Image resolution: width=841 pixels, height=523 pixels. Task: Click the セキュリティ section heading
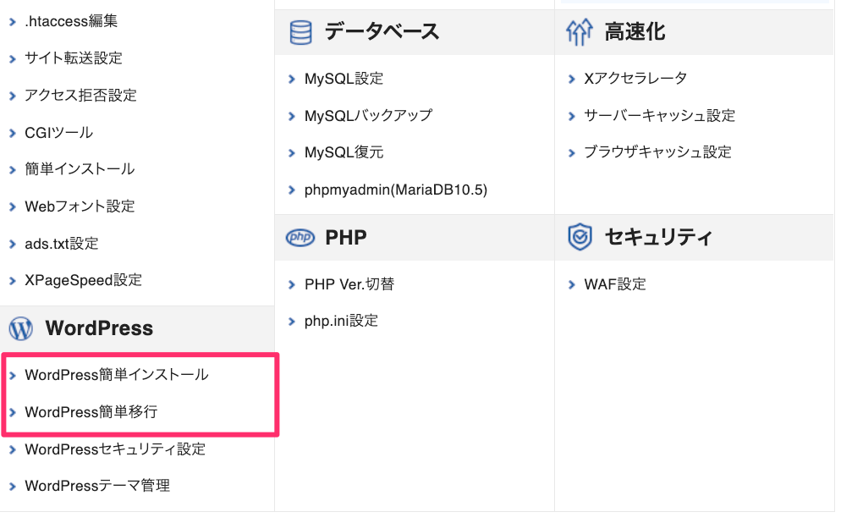(658, 237)
